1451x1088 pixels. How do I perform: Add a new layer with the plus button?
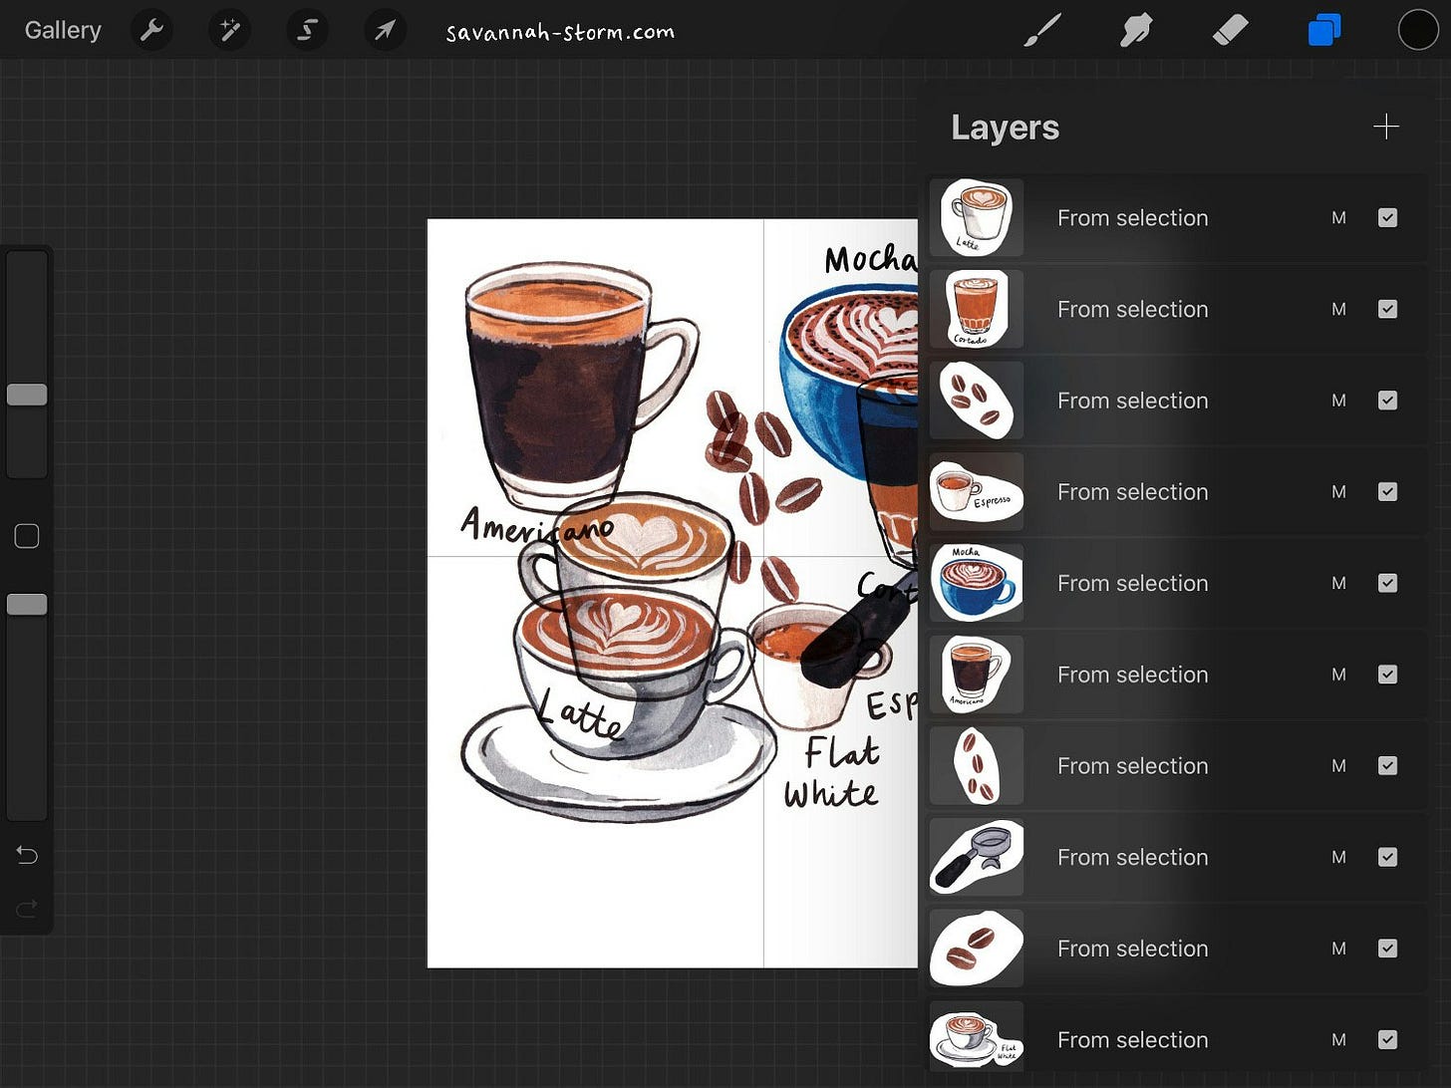1386,127
